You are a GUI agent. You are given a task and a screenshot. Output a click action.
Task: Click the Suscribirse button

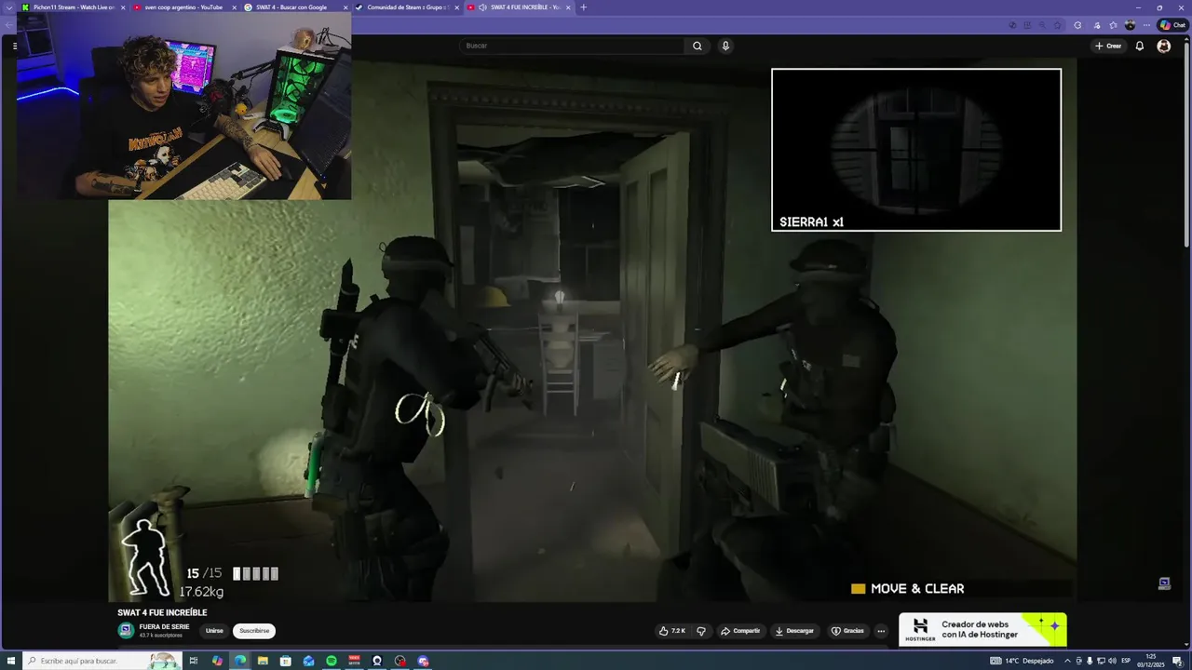[x=254, y=631]
